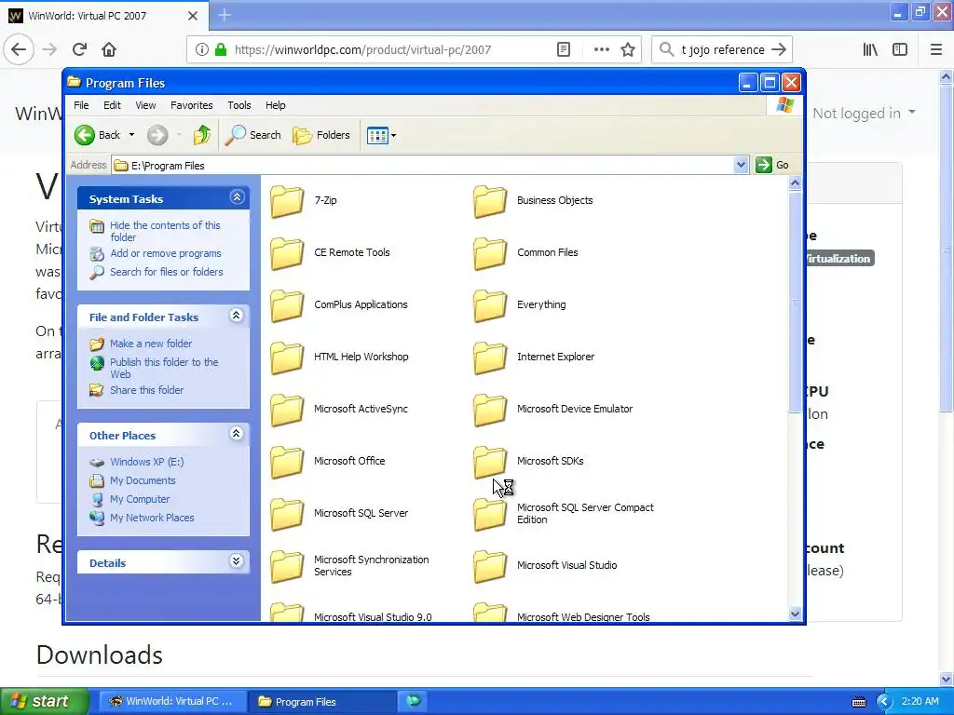The width and height of the screenshot is (954, 715).
Task: Click the Explorer scroll up arrow
Action: pos(796,183)
